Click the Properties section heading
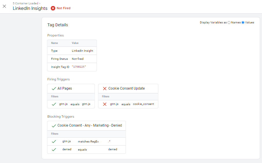Image resolution: width=262 pixels, height=163 pixels. [x=55, y=35]
